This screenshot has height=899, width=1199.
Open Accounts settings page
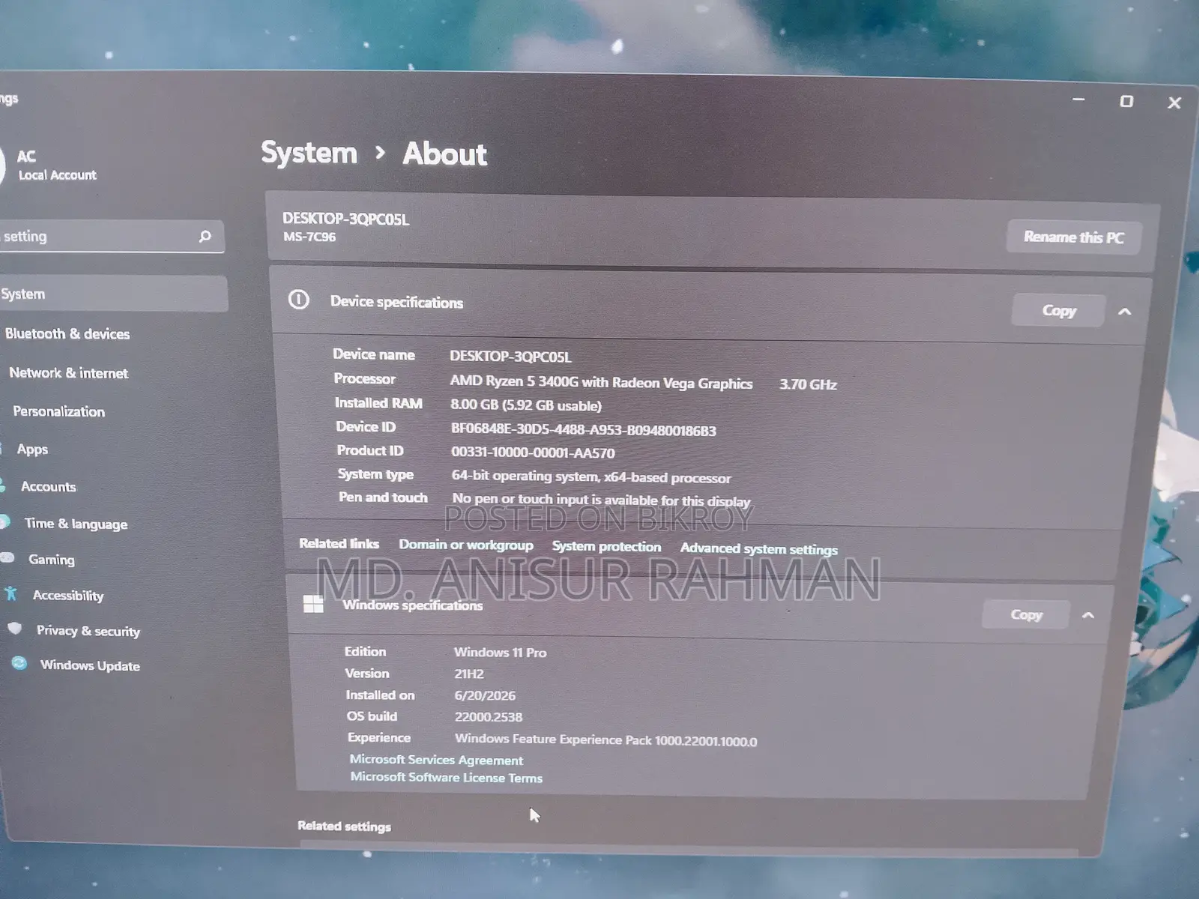click(48, 486)
